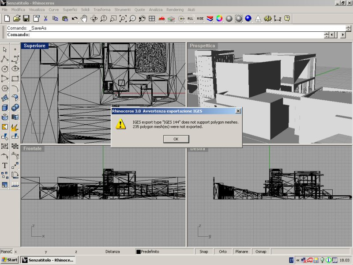Click the Undo view change icon
This screenshot has width=353, height=265.
(142, 19)
